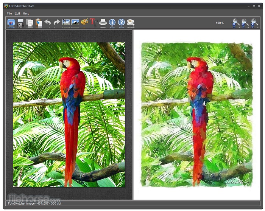Show the About info icon
This screenshot has width=265, height=211.
(x=112, y=23)
